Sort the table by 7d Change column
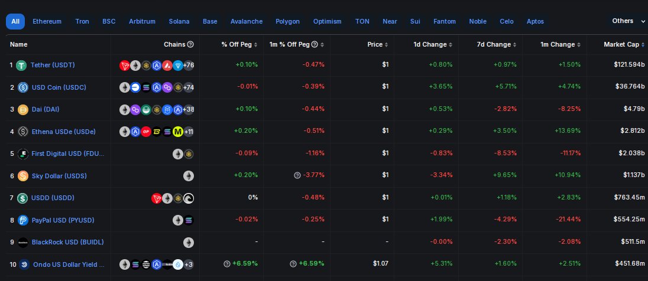 tap(493, 44)
